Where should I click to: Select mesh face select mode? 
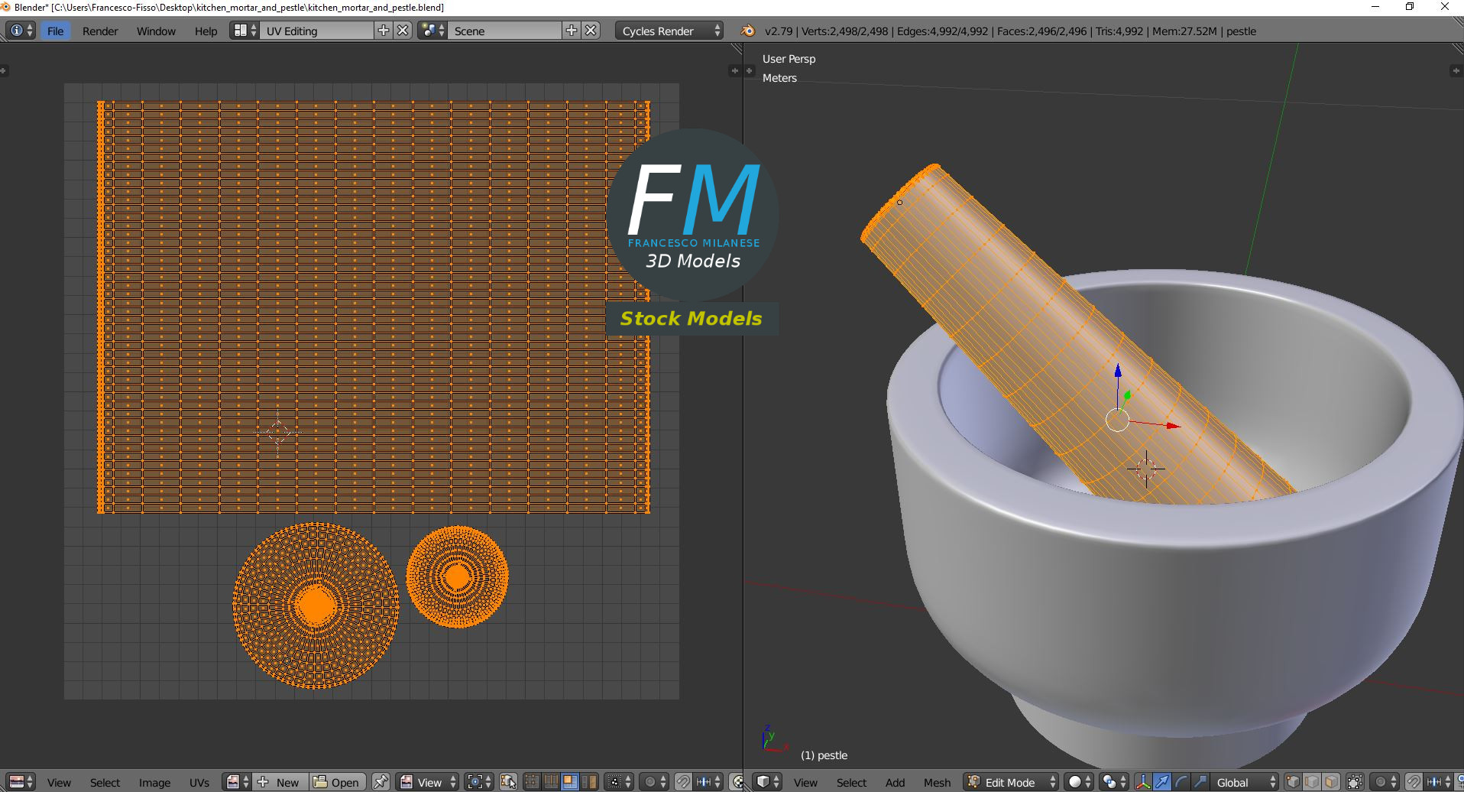click(x=1331, y=782)
